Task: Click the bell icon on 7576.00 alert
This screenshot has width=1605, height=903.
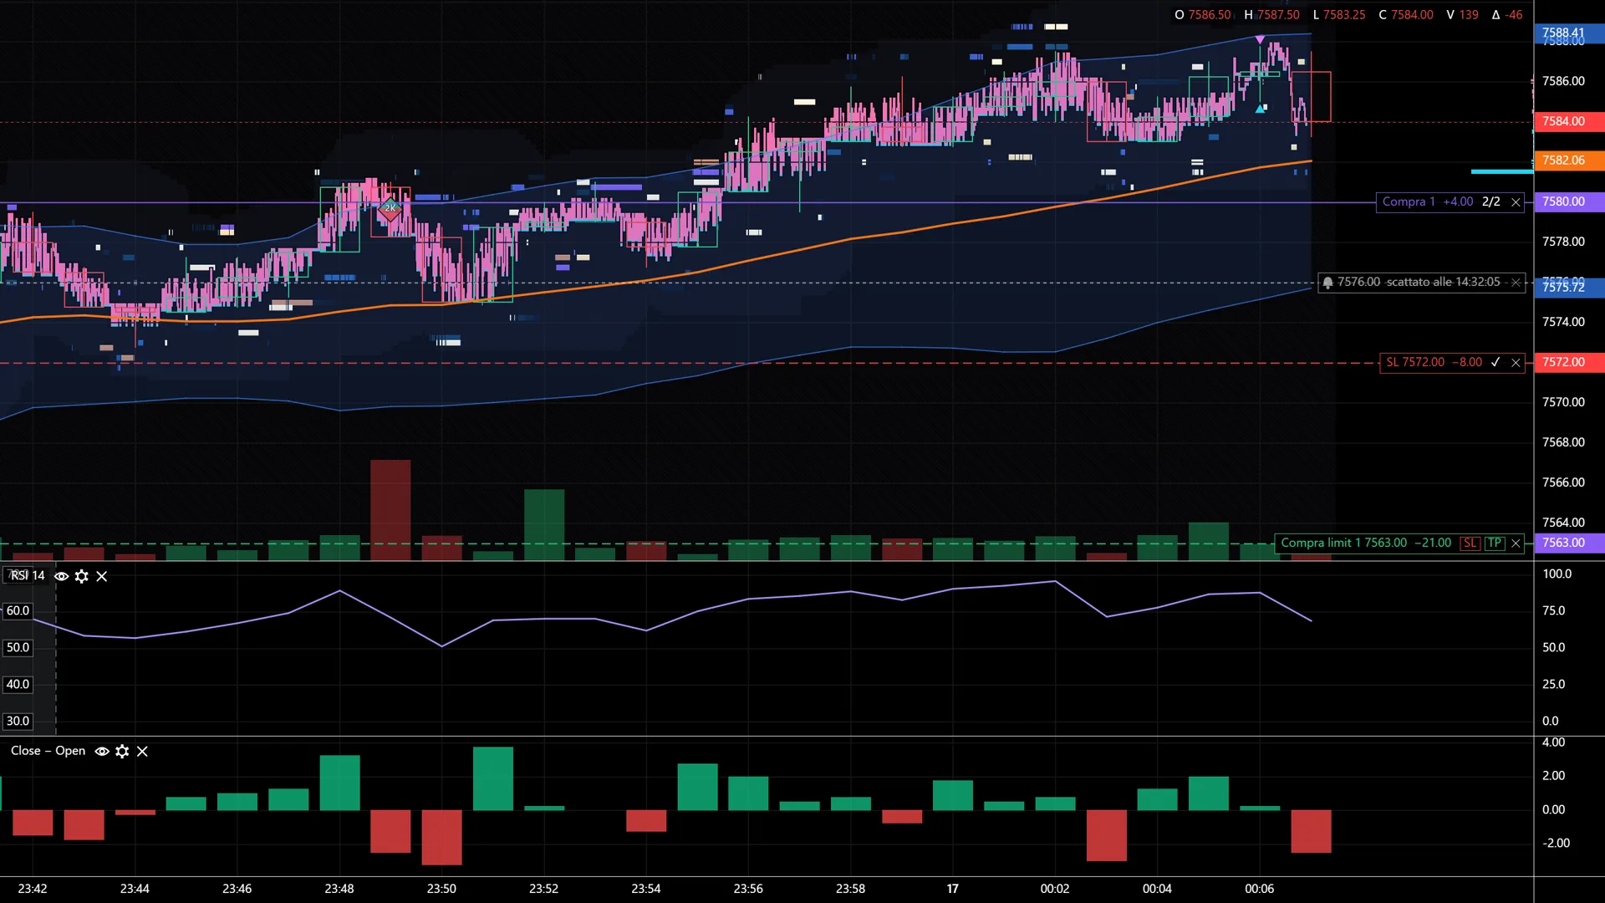Action: 1327,283
